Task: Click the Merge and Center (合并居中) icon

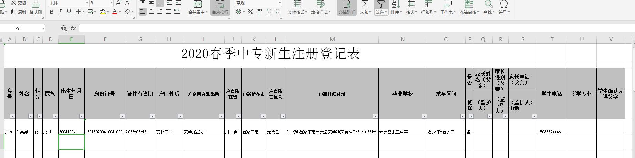Action: click(x=198, y=4)
